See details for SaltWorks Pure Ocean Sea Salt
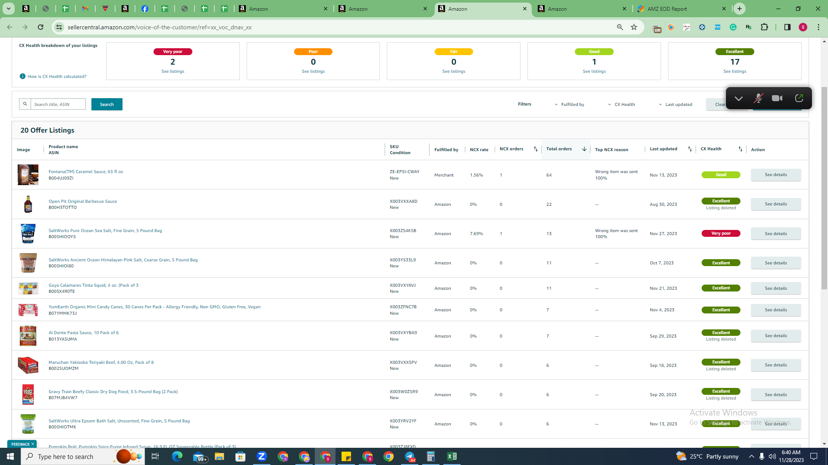 point(776,234)
